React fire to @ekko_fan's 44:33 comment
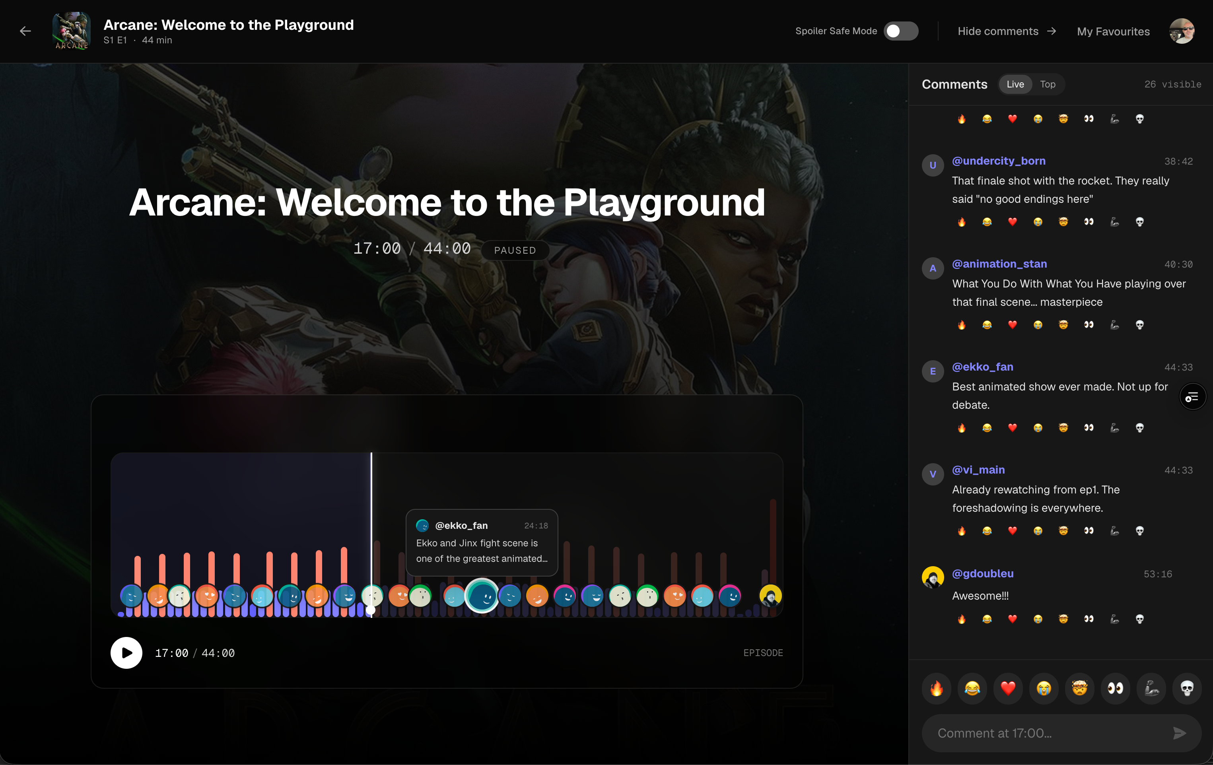The image size is (1213, 765). pos(962,428)
